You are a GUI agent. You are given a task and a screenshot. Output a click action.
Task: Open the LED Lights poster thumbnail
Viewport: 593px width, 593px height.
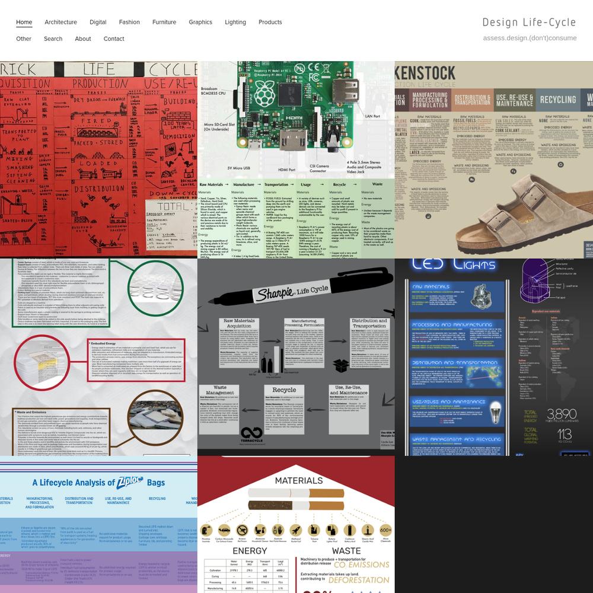tap(494, 357)
